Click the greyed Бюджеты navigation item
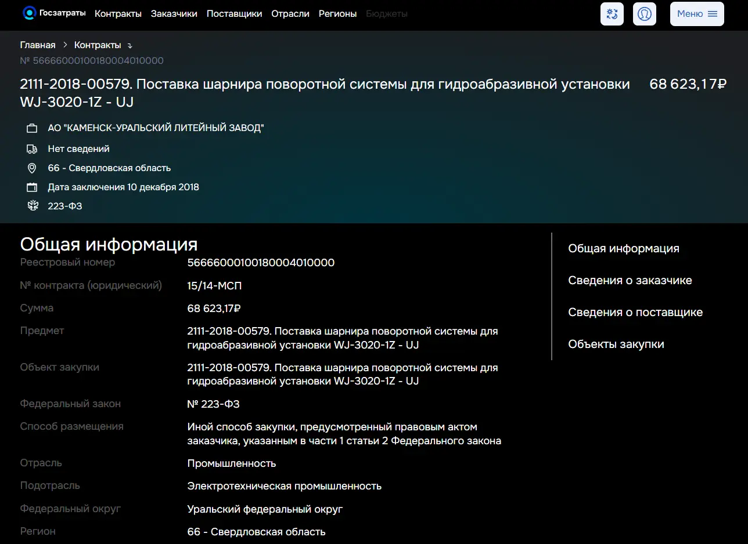The width and height of the screenshot is (748, 544). (x=387, y=14)
